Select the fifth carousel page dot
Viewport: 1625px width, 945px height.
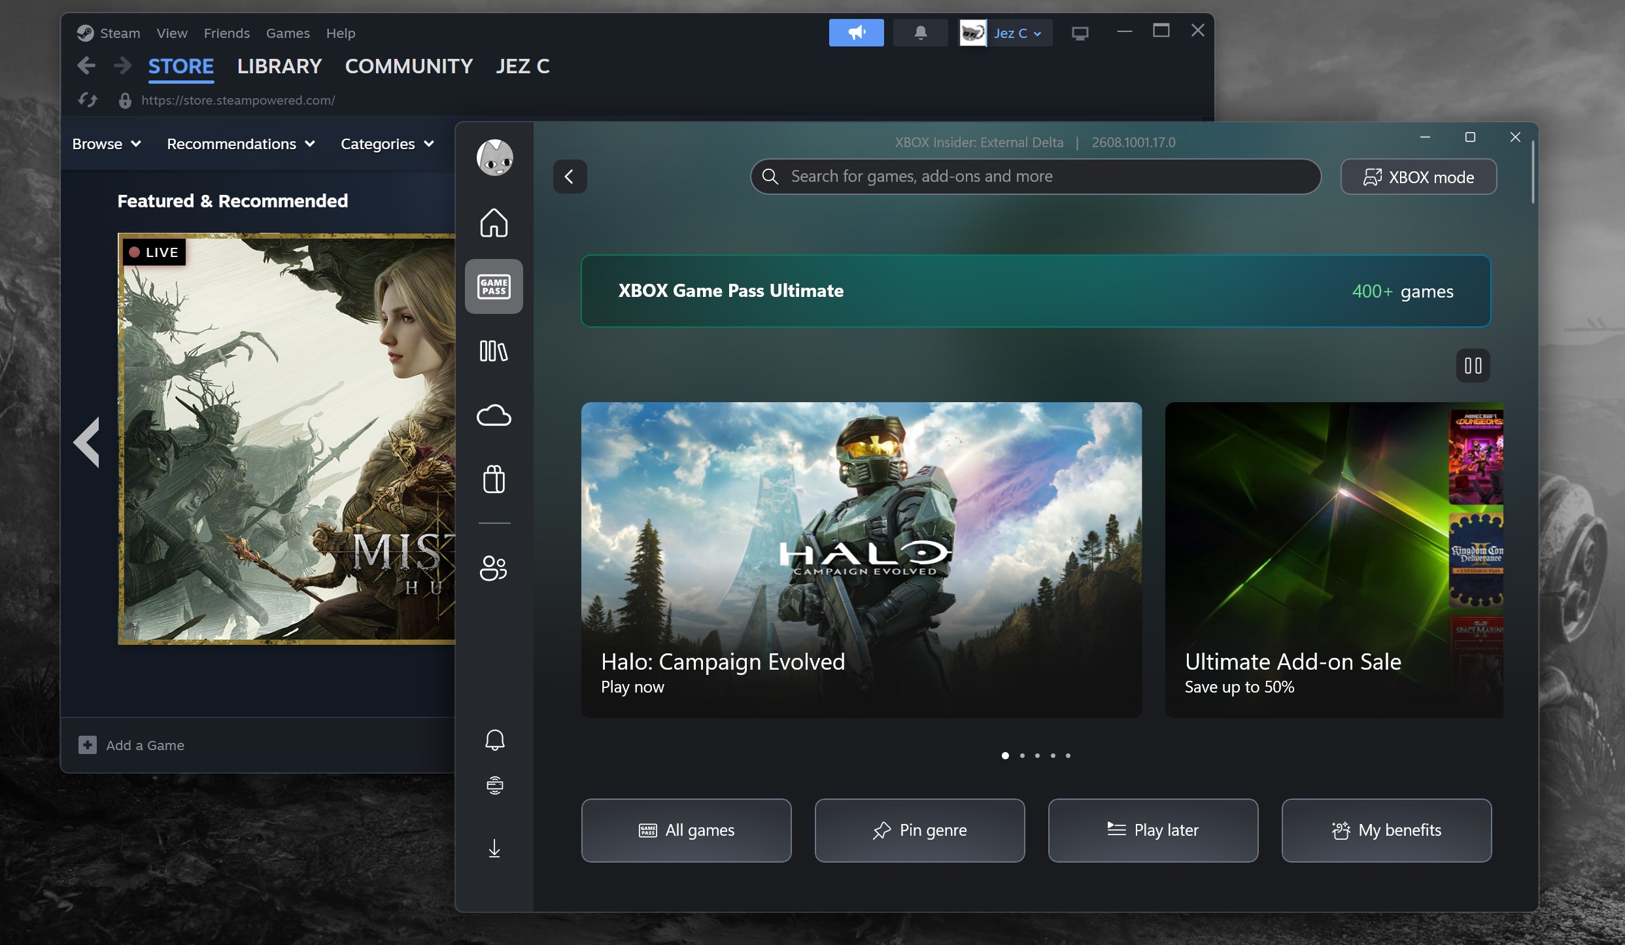point(1068,755)
